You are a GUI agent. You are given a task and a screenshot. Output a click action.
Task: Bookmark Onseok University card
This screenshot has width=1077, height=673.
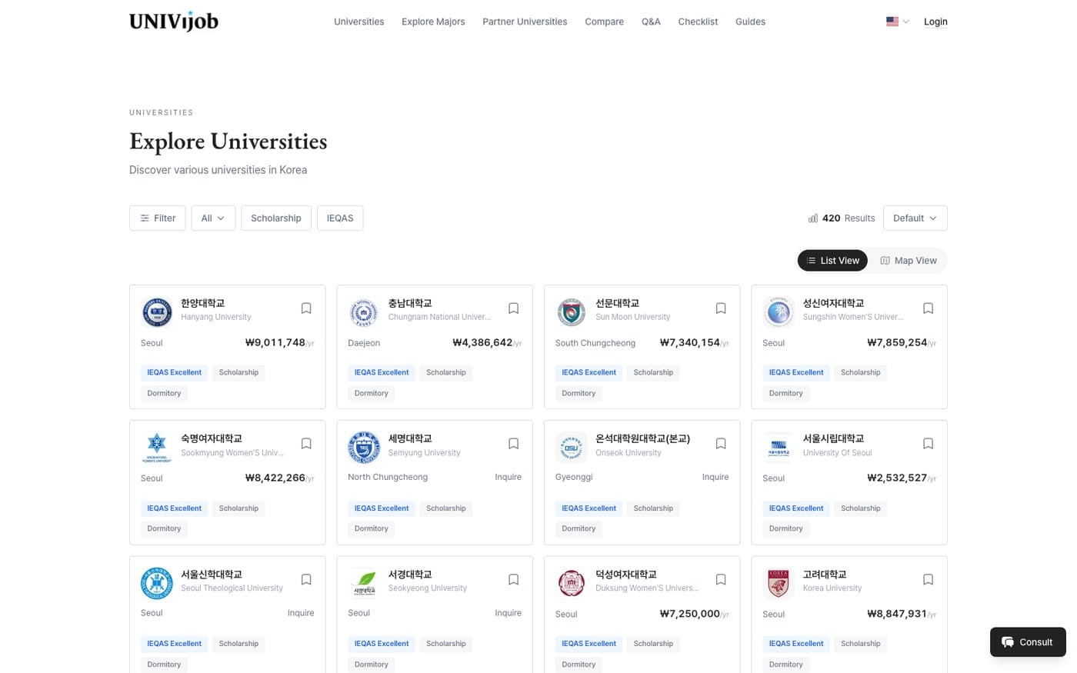[x=721, y=444]
